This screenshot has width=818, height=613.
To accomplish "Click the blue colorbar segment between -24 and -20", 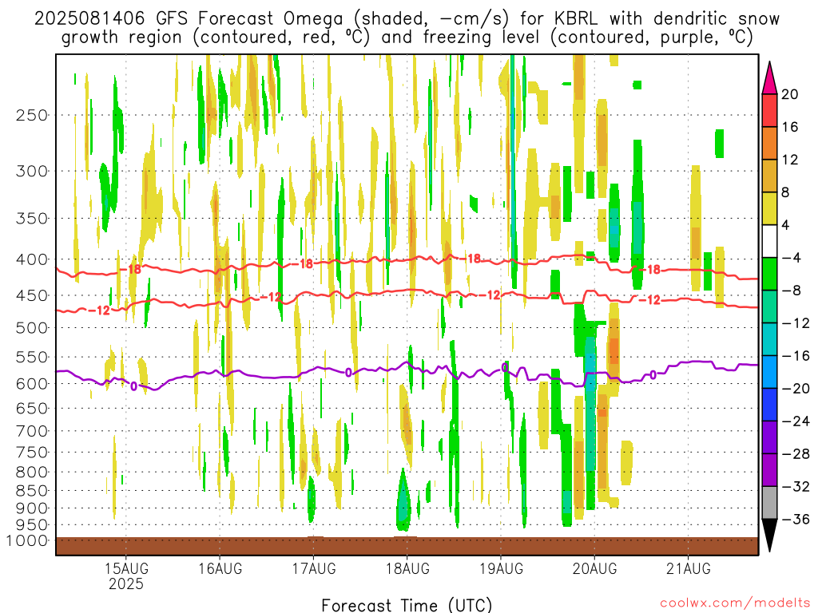I will (x=769, y=405).
